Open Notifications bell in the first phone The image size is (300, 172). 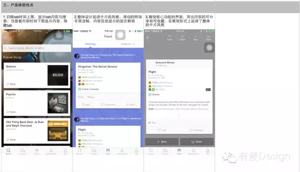click(x=51, y=151)
